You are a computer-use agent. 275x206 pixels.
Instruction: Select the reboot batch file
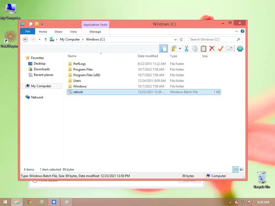click(x=144, y=92)
